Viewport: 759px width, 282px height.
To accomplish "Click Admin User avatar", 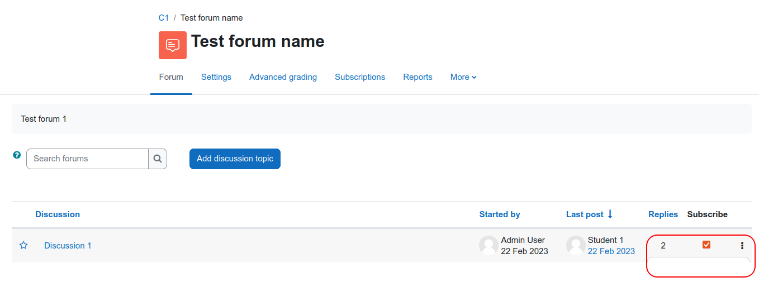I will [488, 245].
